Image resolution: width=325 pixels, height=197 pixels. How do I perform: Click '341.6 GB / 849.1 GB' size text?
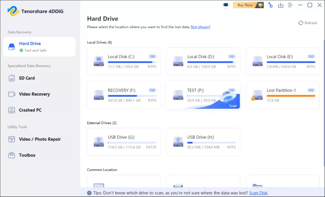(124, 100)
